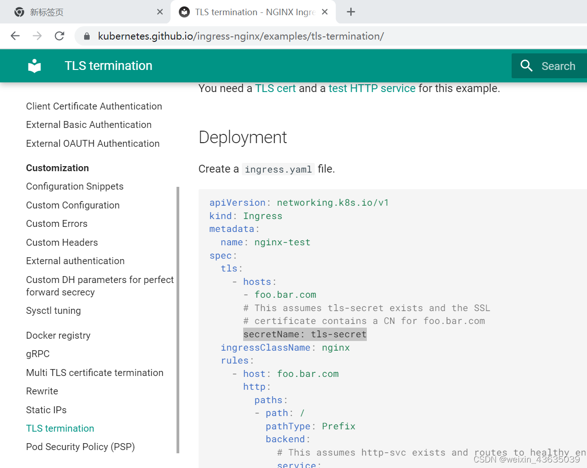Click the kind: Ingress code line
587x468 pixels.
tap(246, 216)
